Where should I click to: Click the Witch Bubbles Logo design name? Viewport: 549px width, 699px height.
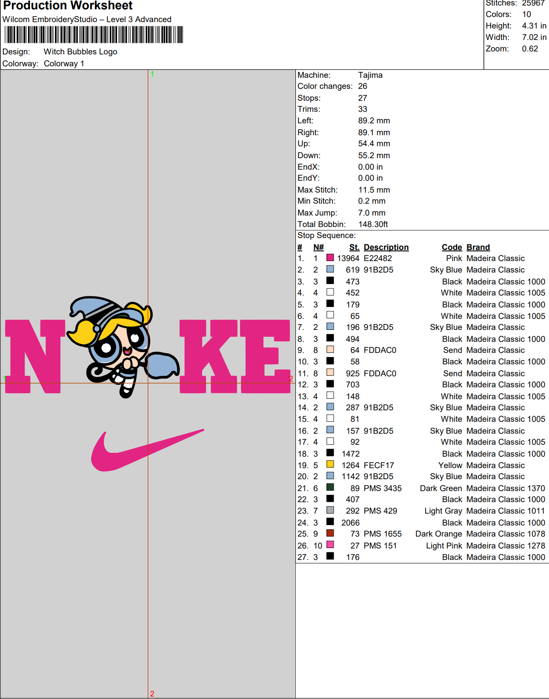click(80, 52)
